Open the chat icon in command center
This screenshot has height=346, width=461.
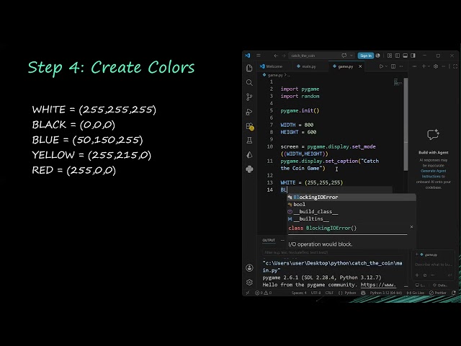click(344, 56)
